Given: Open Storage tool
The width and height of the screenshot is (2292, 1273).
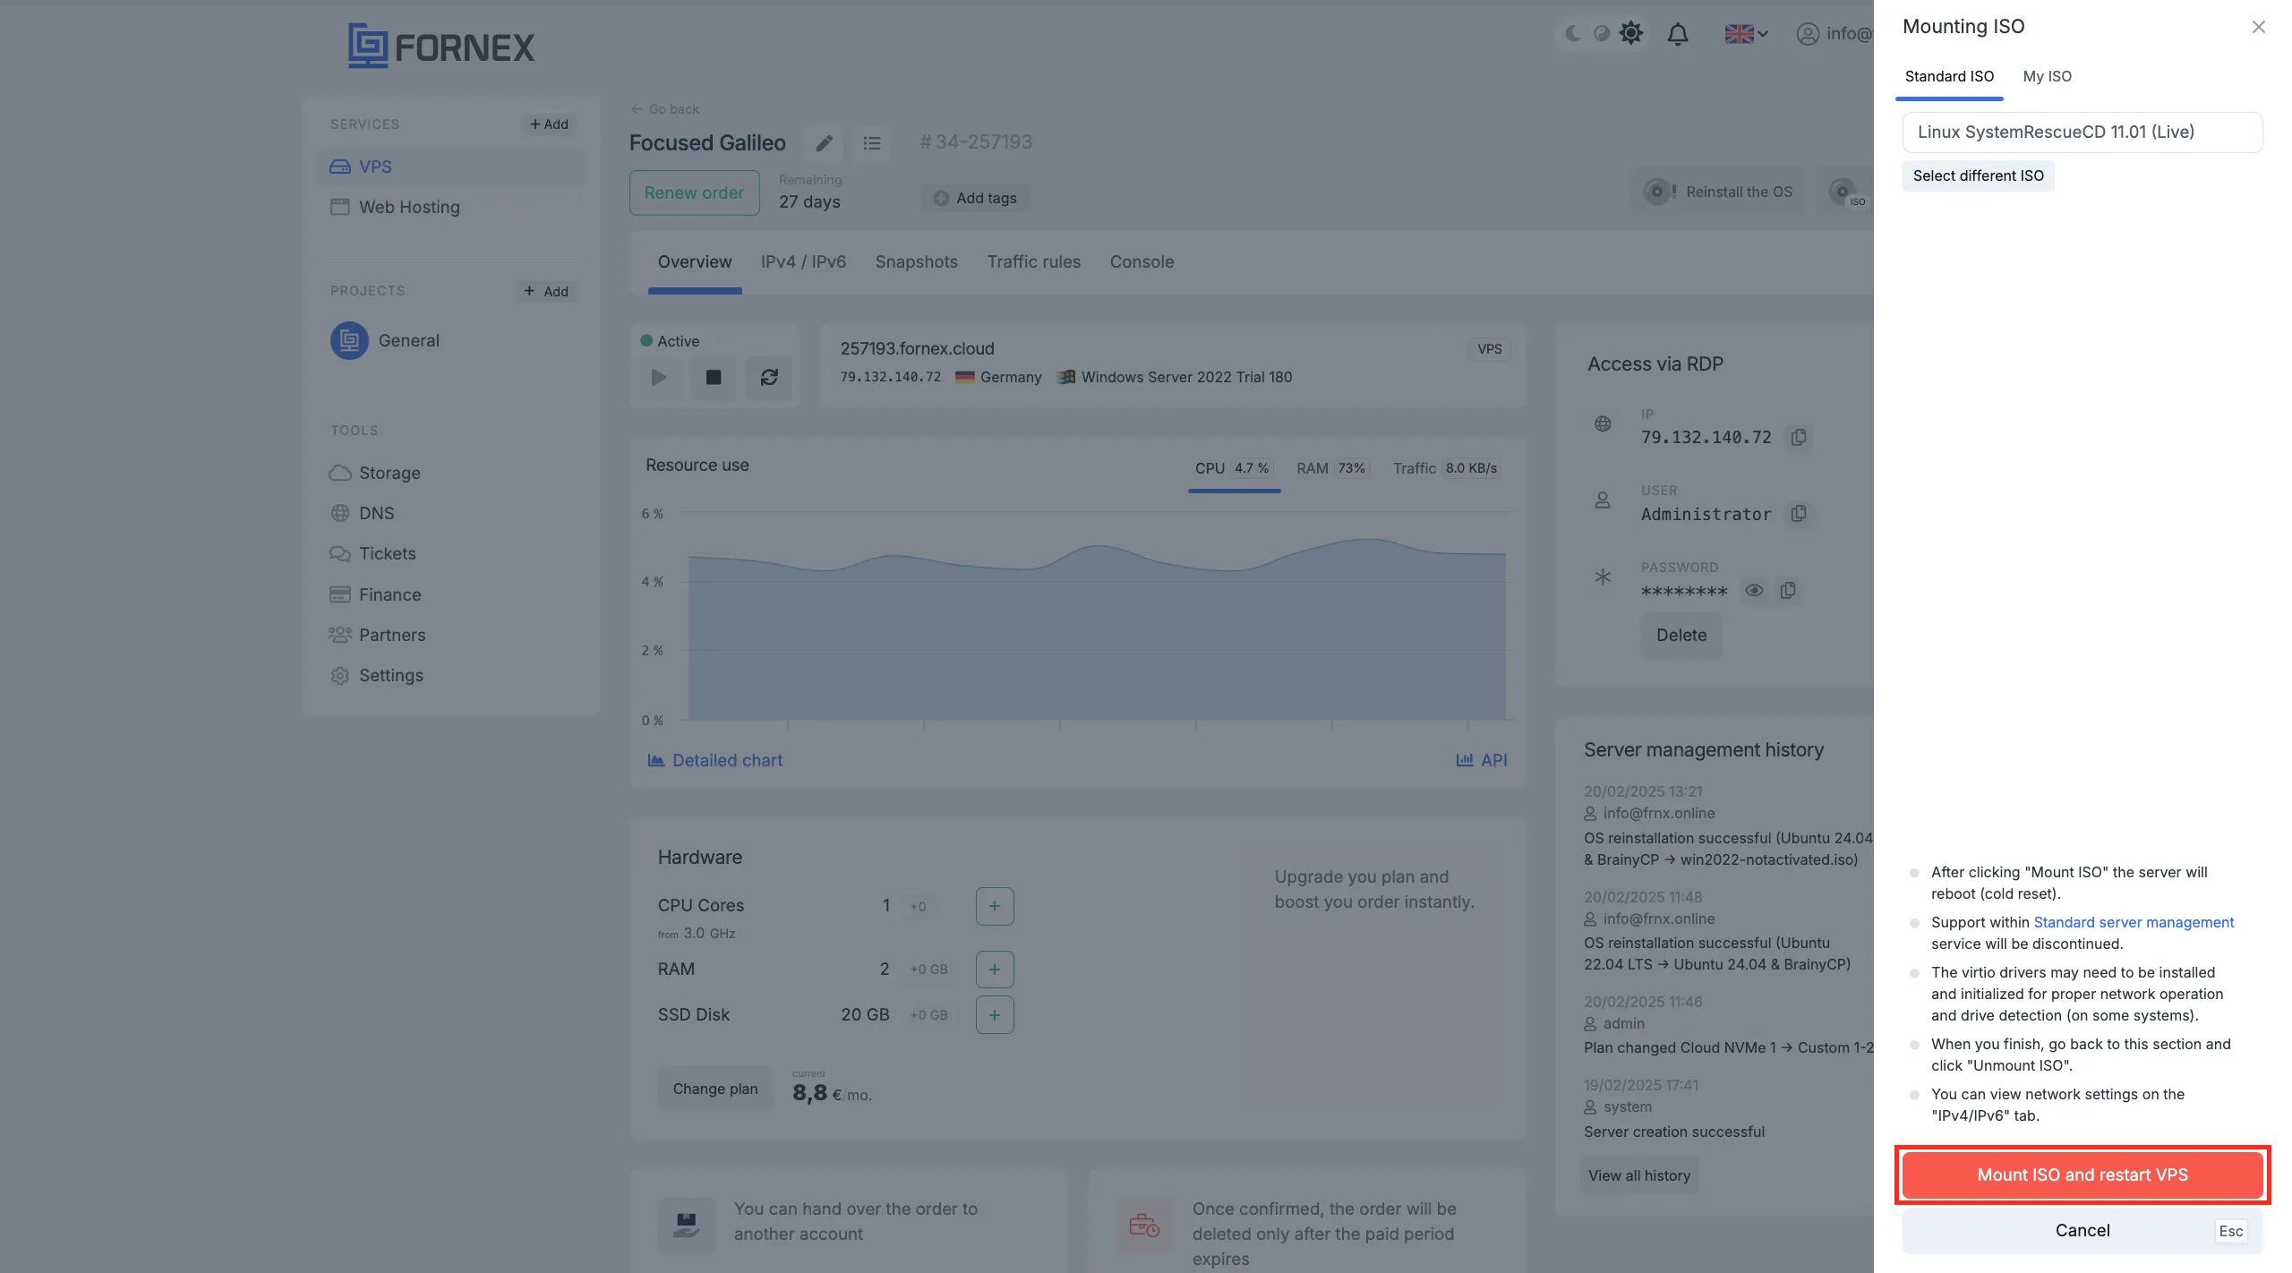Looking at the screenshot, I should click(375, 473).
